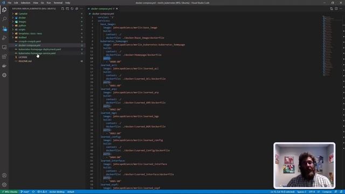Click the Open Changes editor action icon
The height and width of the screenshot is (194, 345).
coord(332,9)
